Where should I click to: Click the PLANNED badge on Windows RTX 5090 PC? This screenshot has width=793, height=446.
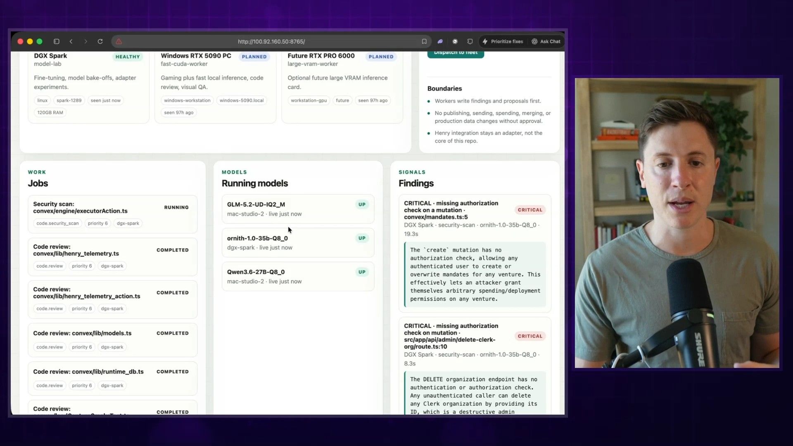pyautogui.click(x=254, y=57)
